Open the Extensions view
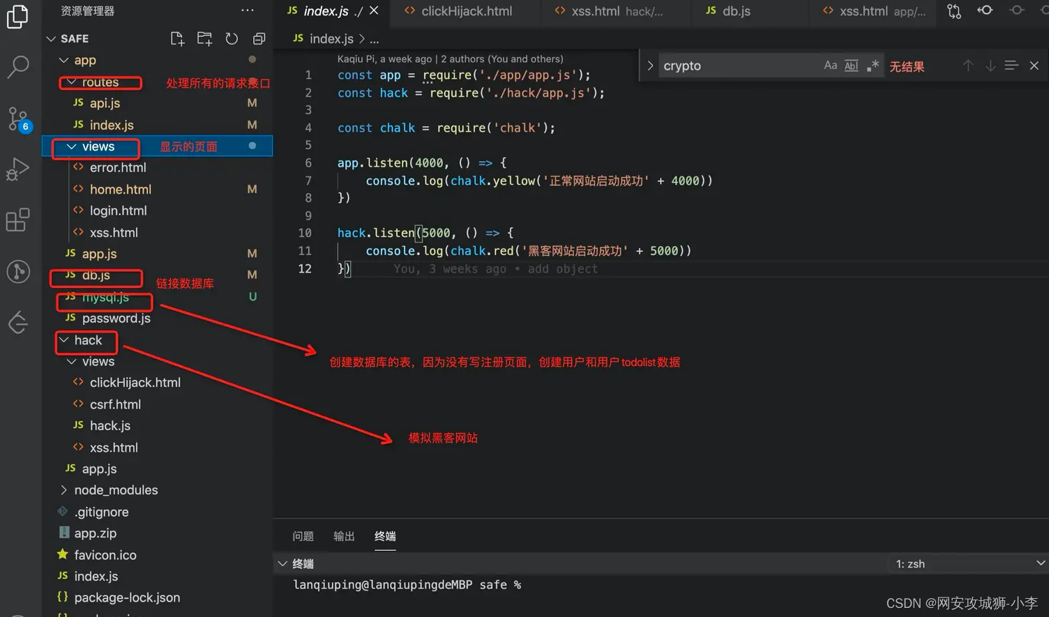 coord(17,220)
